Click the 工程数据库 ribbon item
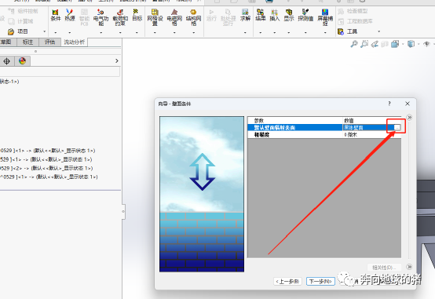This screenshot has width=435, height=299. point(355,21)
